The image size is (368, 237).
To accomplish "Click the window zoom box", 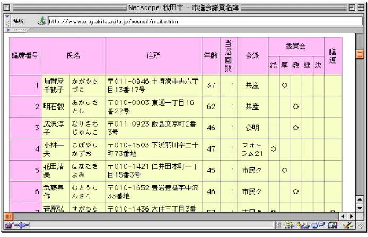I will pyautogui.click(x=352, y=7).
